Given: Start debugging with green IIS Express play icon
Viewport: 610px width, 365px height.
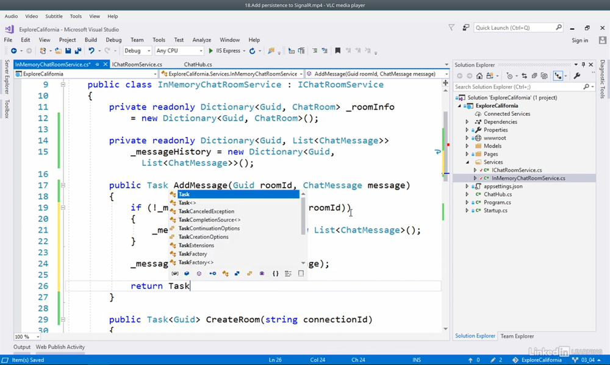Looking at the screenshot, I should (210, 51).
